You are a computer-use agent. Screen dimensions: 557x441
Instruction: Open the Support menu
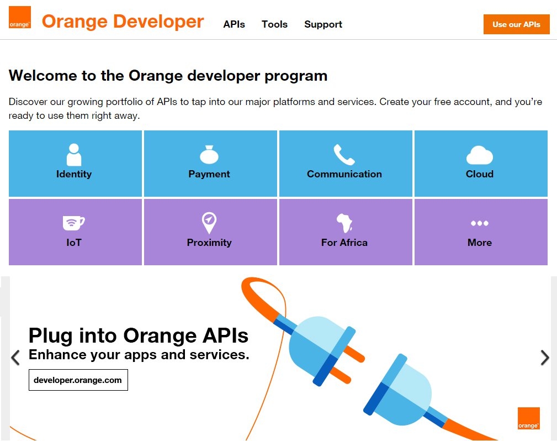(x=323, y=24)
